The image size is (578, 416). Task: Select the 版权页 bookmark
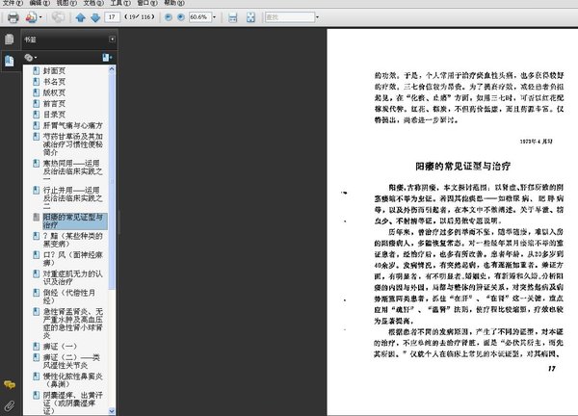pyautogui.click(x=54, y=92)
